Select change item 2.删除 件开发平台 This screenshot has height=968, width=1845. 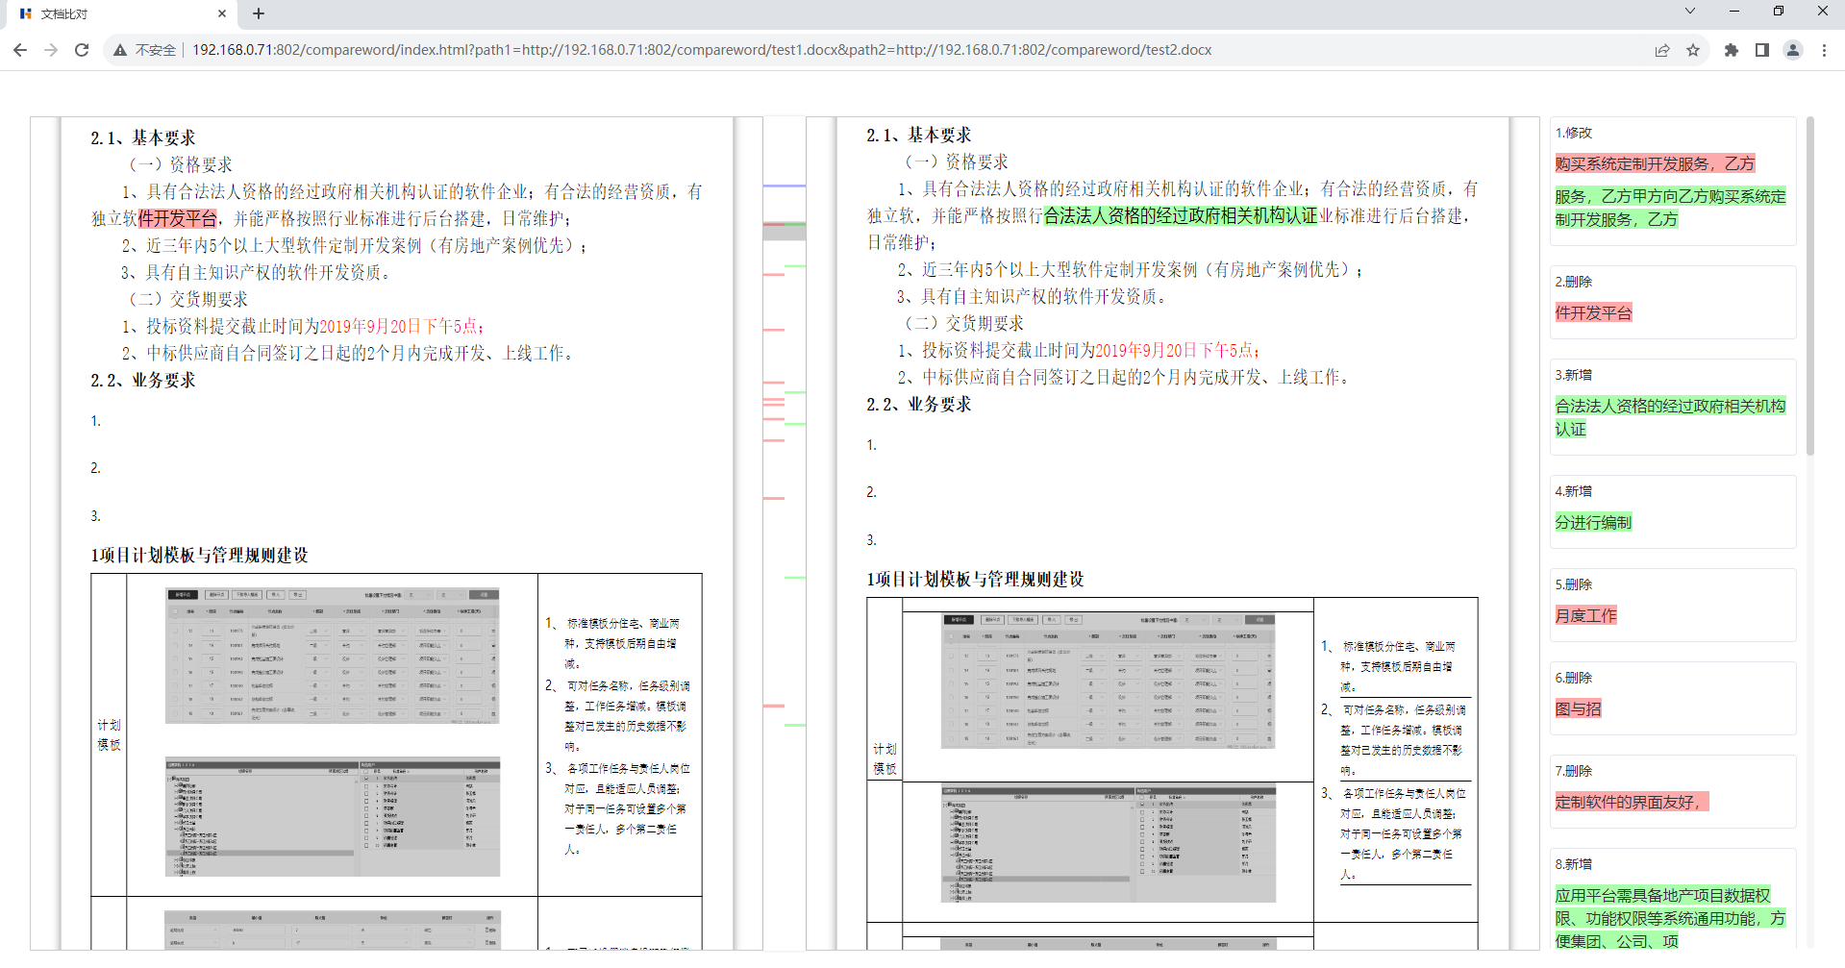(1672, 302)
